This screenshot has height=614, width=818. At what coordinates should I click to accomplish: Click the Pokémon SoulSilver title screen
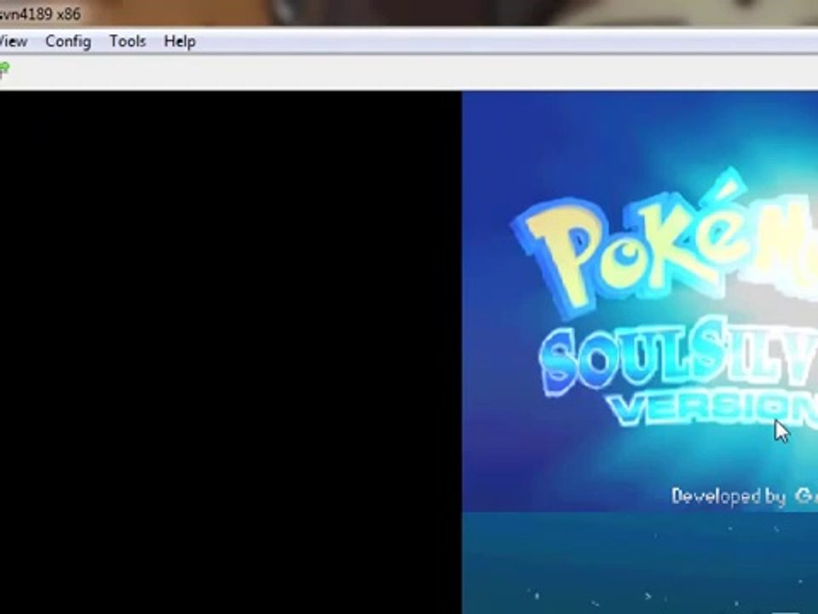(640, 301)
